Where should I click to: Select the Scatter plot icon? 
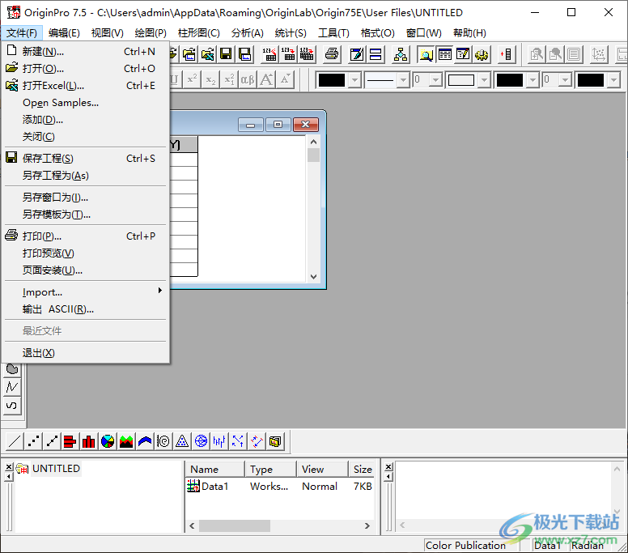click(33, 441)
